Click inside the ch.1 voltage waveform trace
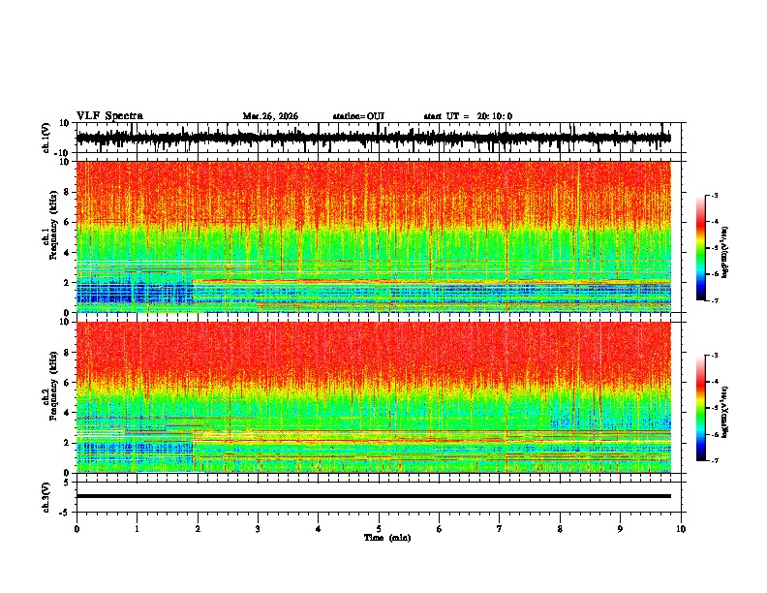 [x=373, y=138]
